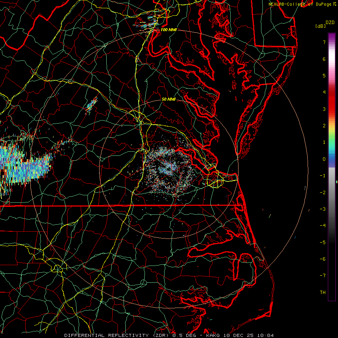The height and width of the screenshot is (338, 338).
Task: Click the -5 value on color scale
Action: point(323,243)
